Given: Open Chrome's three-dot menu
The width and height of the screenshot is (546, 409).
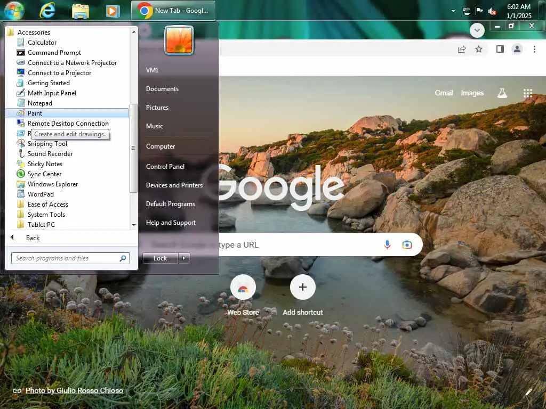Looking at the screenshot, I should (534, 49).
